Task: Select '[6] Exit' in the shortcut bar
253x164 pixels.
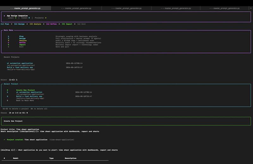Action: pyautogui.click(x=82, y=24)
